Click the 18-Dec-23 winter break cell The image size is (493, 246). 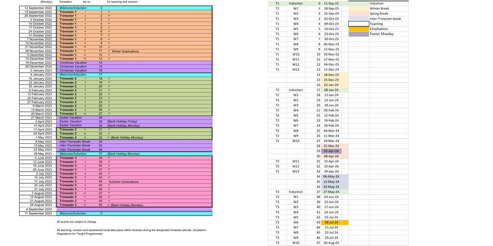pyautogui.click(x=332, y=74)
